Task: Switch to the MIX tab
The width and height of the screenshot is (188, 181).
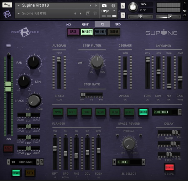Action: (69, 24)
